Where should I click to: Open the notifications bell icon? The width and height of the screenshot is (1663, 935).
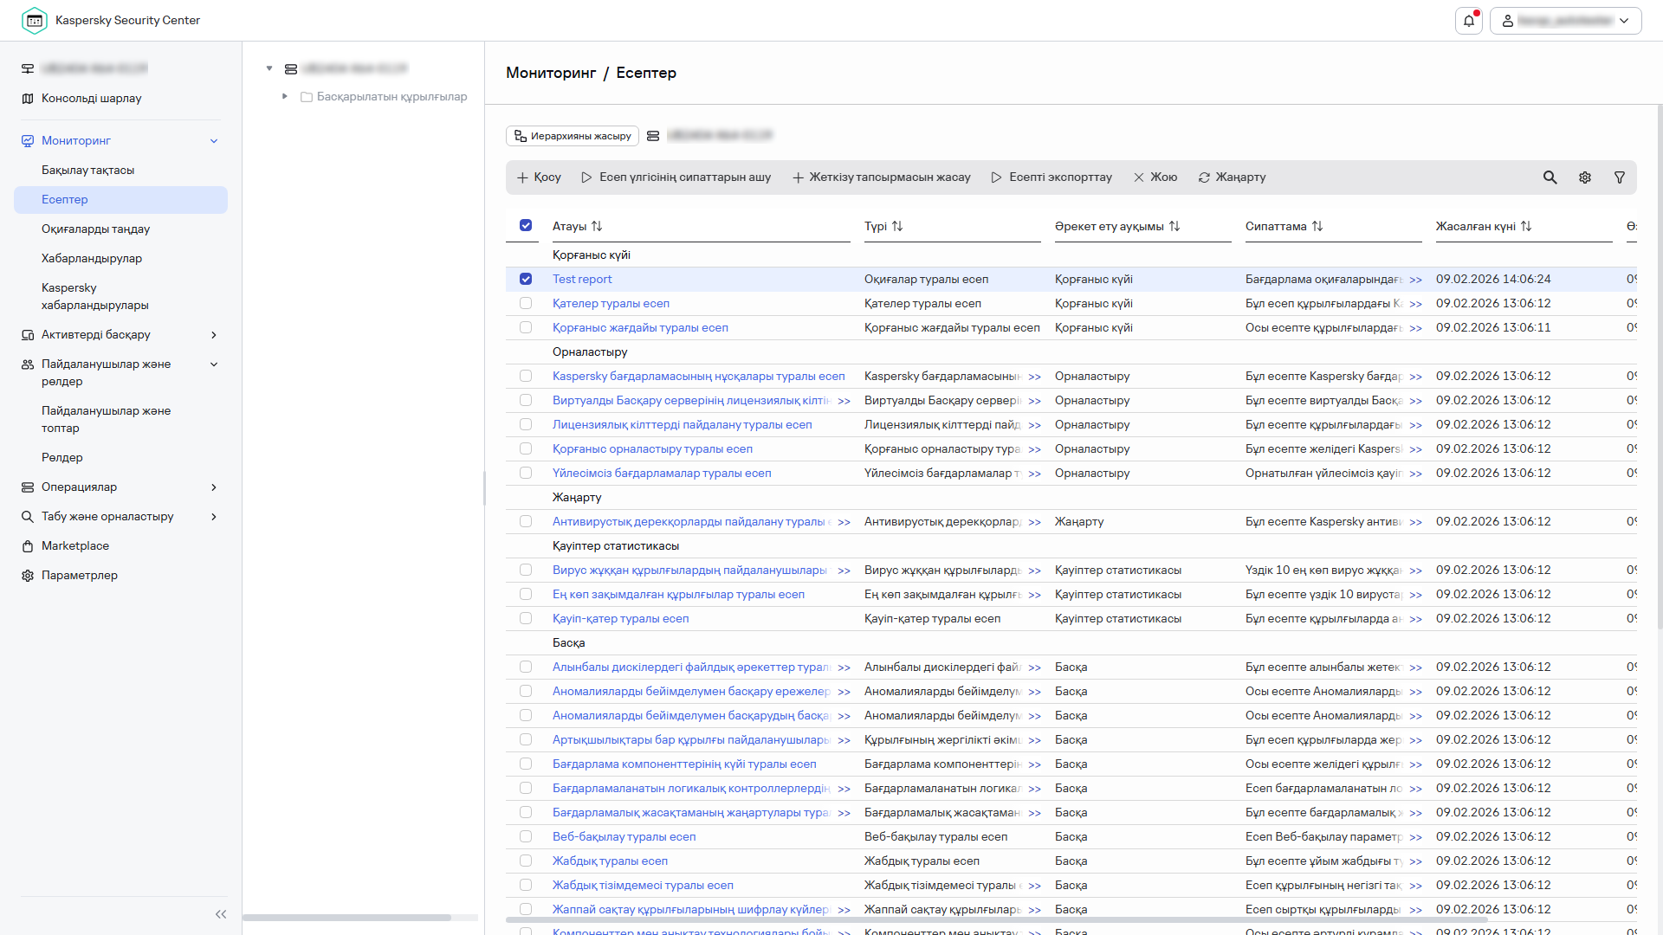pyautogui.click(x=1468, y=21)
